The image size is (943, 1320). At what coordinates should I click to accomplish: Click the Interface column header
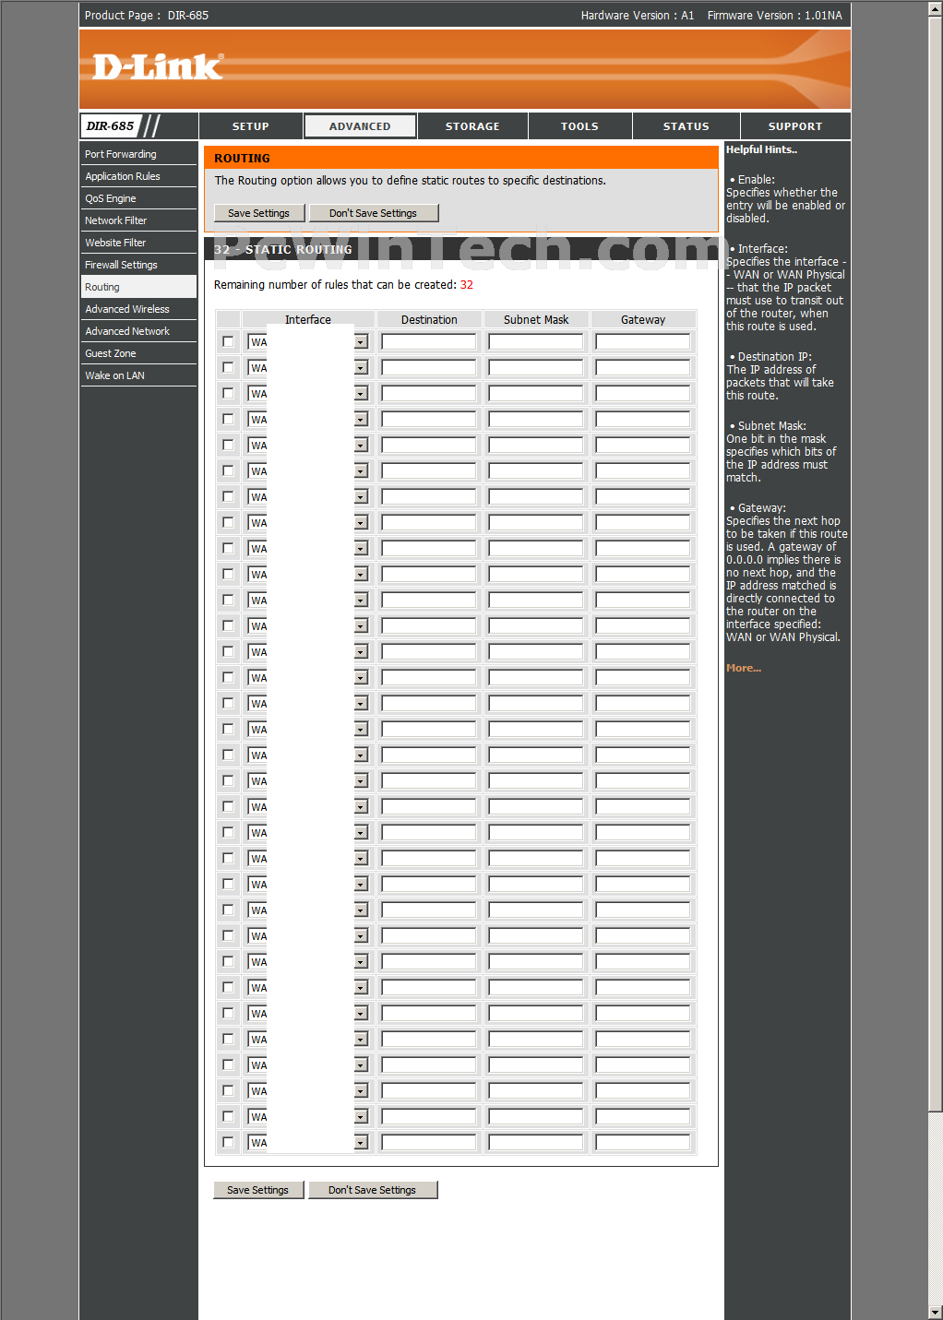(x=308, y=320)
